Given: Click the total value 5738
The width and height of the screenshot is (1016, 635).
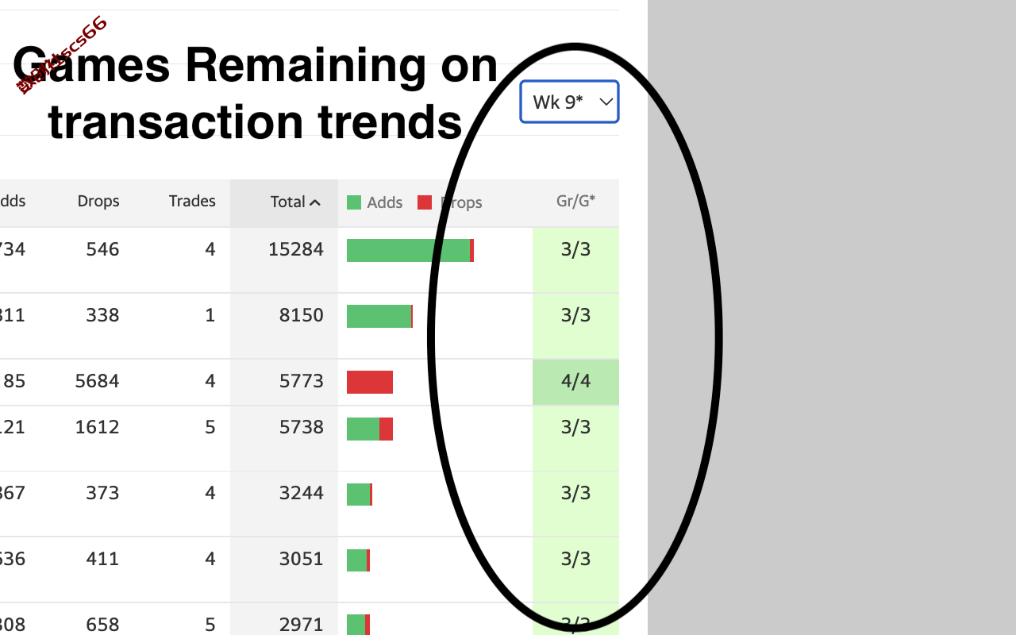Looking at the screenshot, I should pos(302,427).
